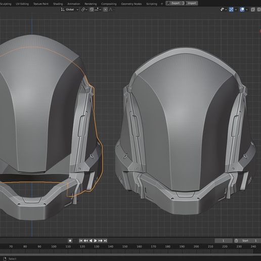
Task: Select wireframe viewport shading icon
Action: (259, 10)
